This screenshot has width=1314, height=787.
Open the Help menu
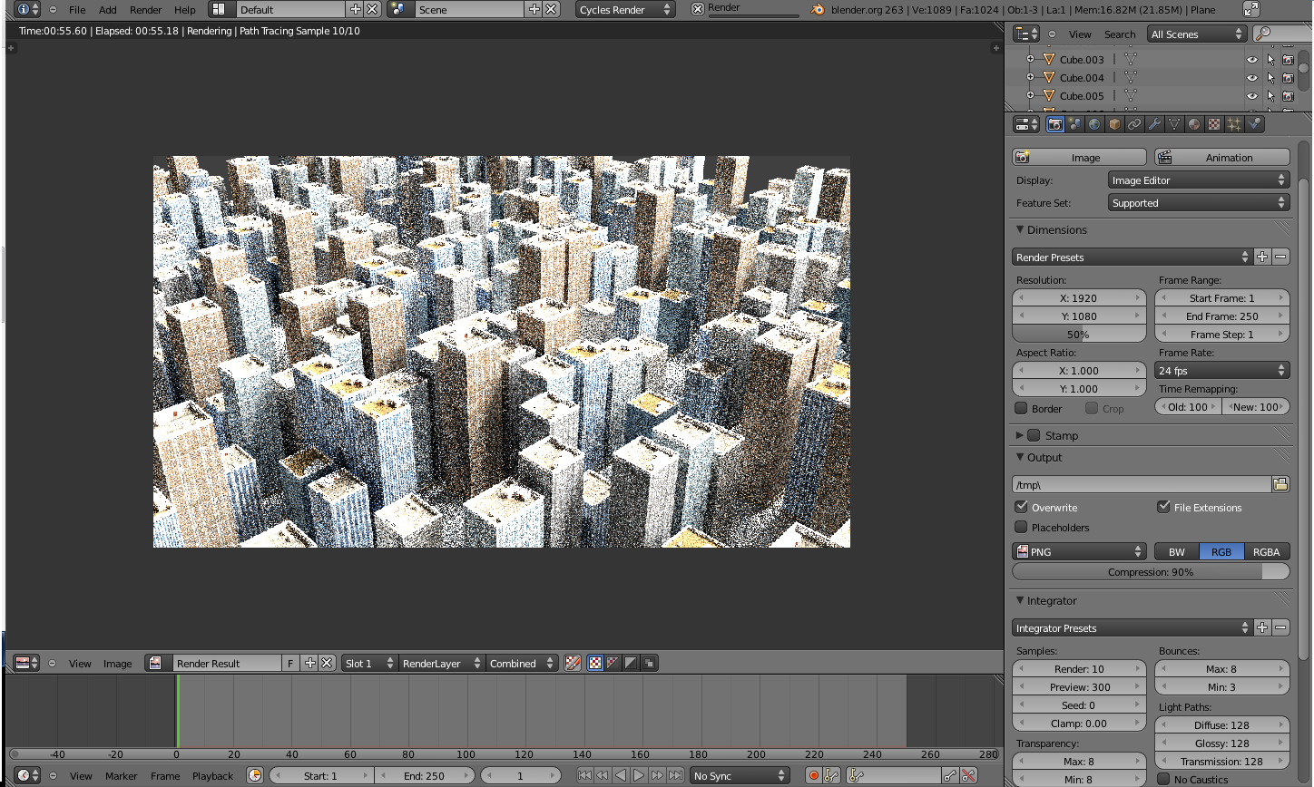185,10
